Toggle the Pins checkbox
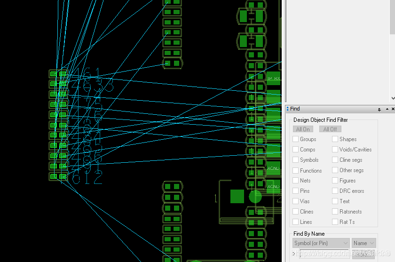This screenshot has height=262, width=395. 296,191
